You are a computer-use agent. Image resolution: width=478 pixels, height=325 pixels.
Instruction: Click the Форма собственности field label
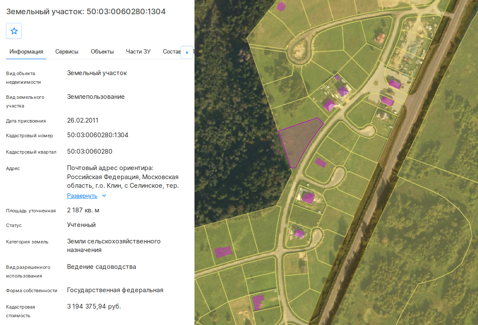click(32, 290)
